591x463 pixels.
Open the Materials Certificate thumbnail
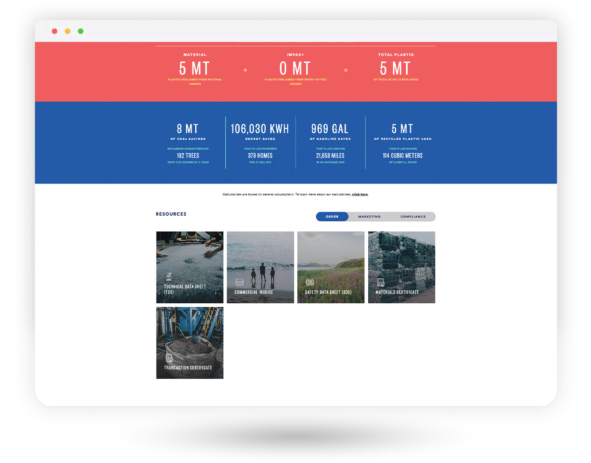point(402,267)
